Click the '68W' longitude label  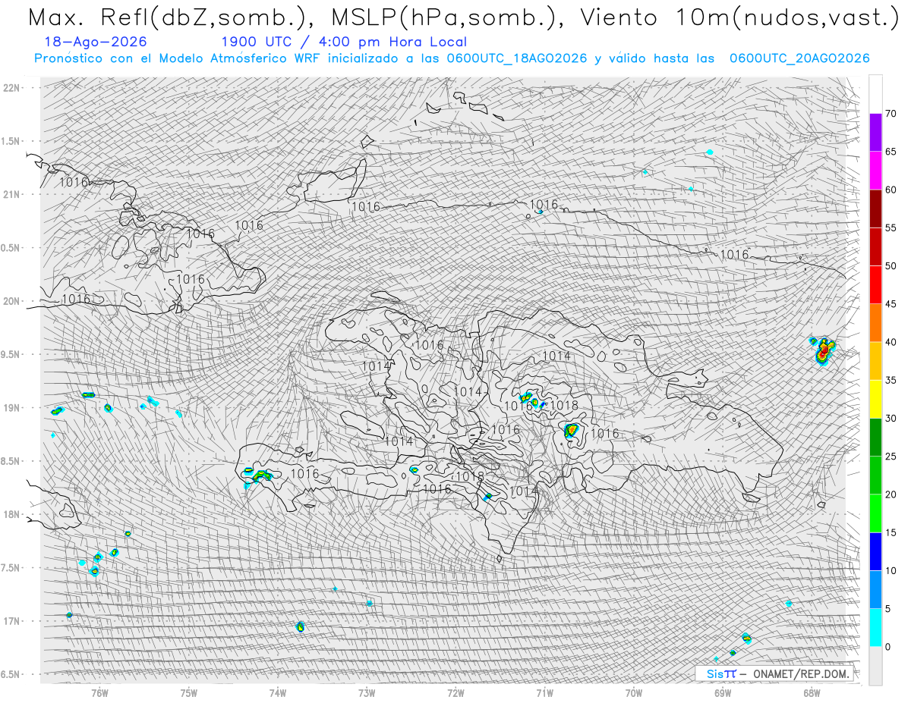(812, 692)
